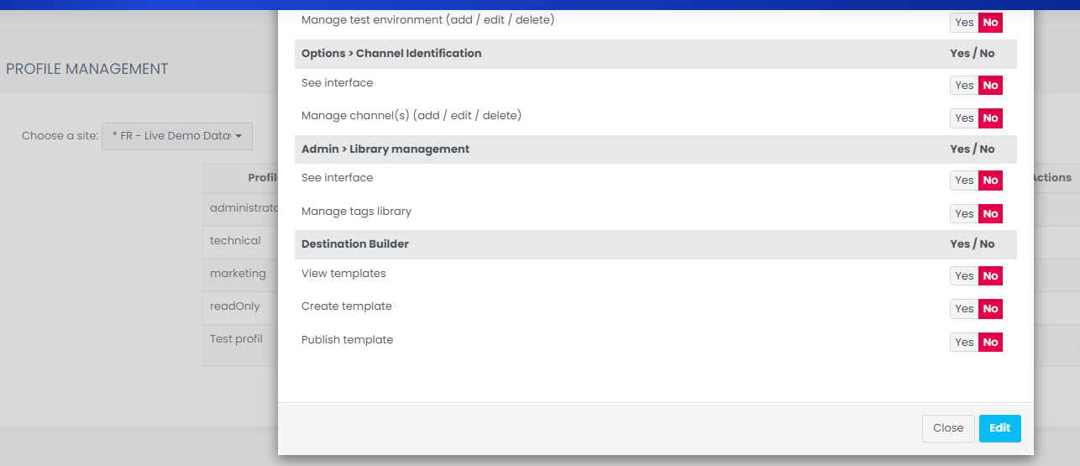Enable Manage channel(s) by clicking Yes
Viewport: 1080px width, 466px height.
pyautogui.click(x=964, y=118)
